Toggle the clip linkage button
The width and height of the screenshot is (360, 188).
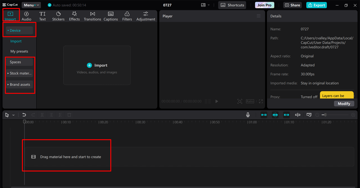(286, 115)
